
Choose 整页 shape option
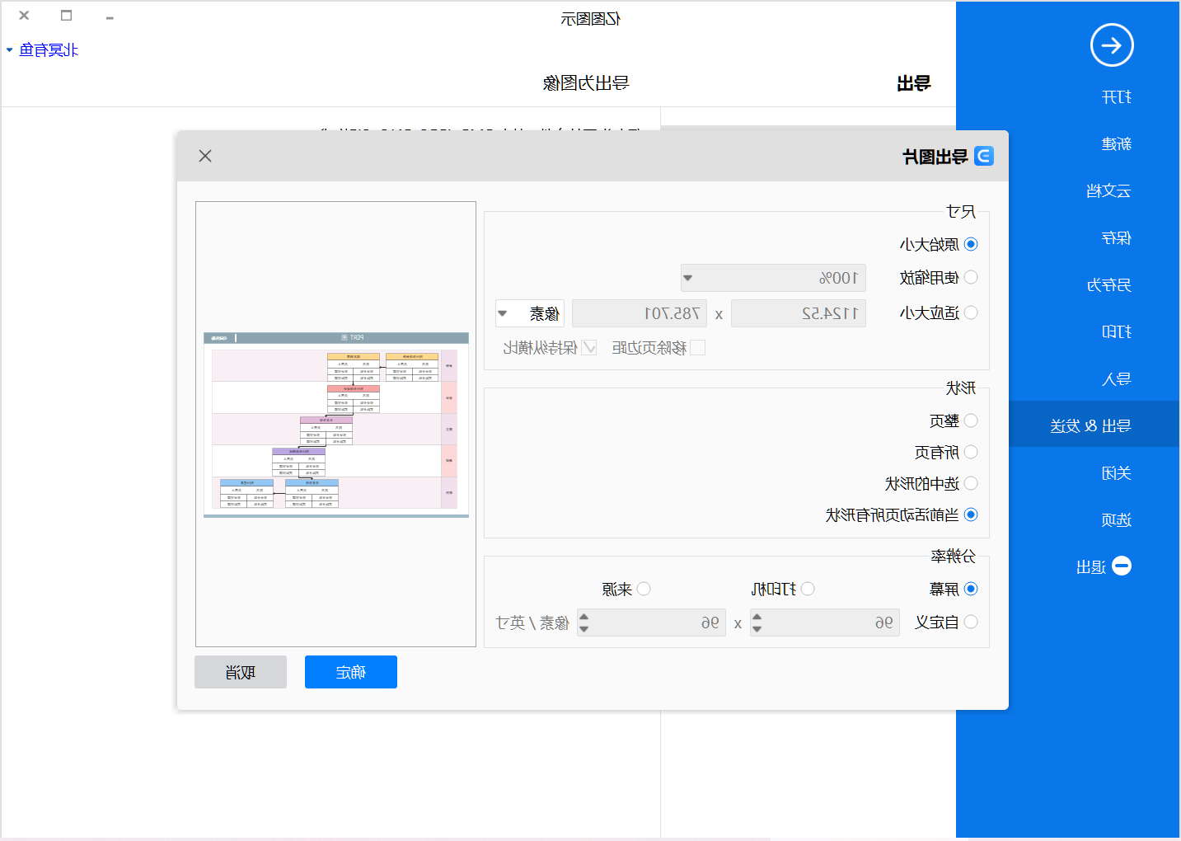pos(971,420)
